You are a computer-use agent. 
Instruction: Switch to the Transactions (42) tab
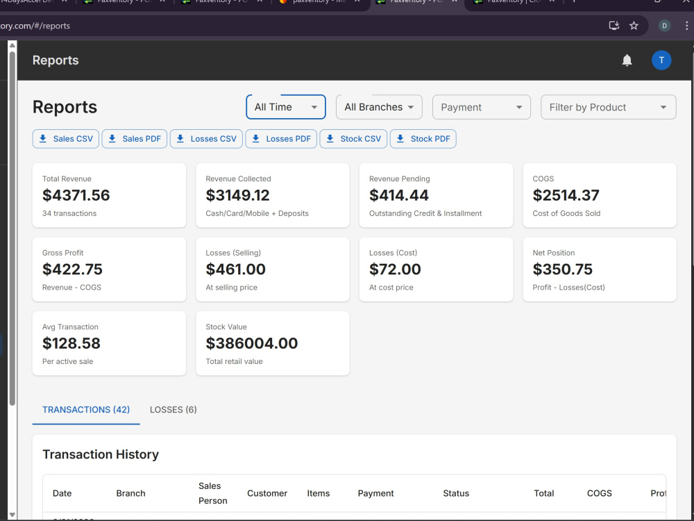pyautogui.click(x=86, y=410)
